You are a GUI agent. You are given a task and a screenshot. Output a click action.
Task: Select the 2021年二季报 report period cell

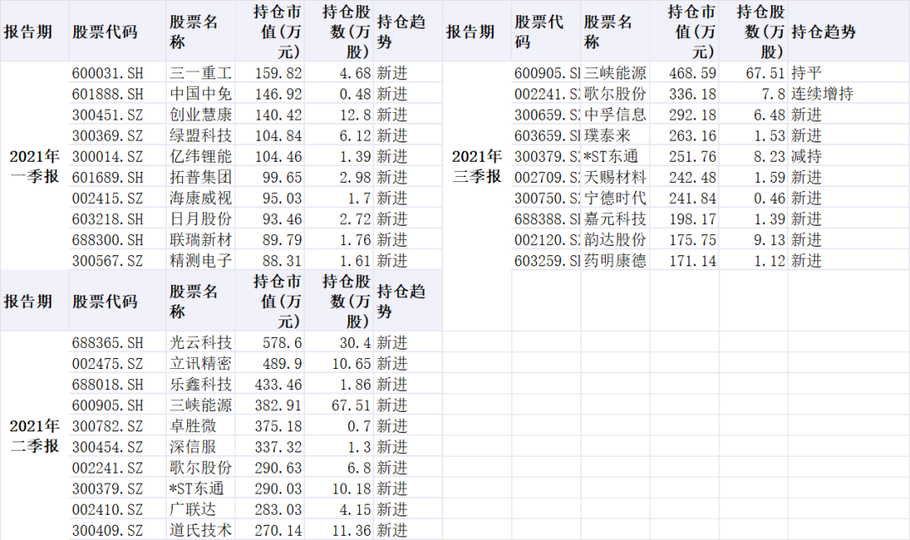click(35, 436)
